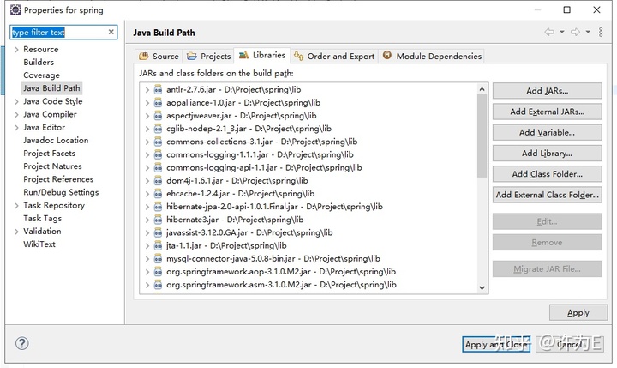617x368 pixels.
Task: Click the jar icon of cglib-nodep-2.1_3.jar
Action: [158, 129]
